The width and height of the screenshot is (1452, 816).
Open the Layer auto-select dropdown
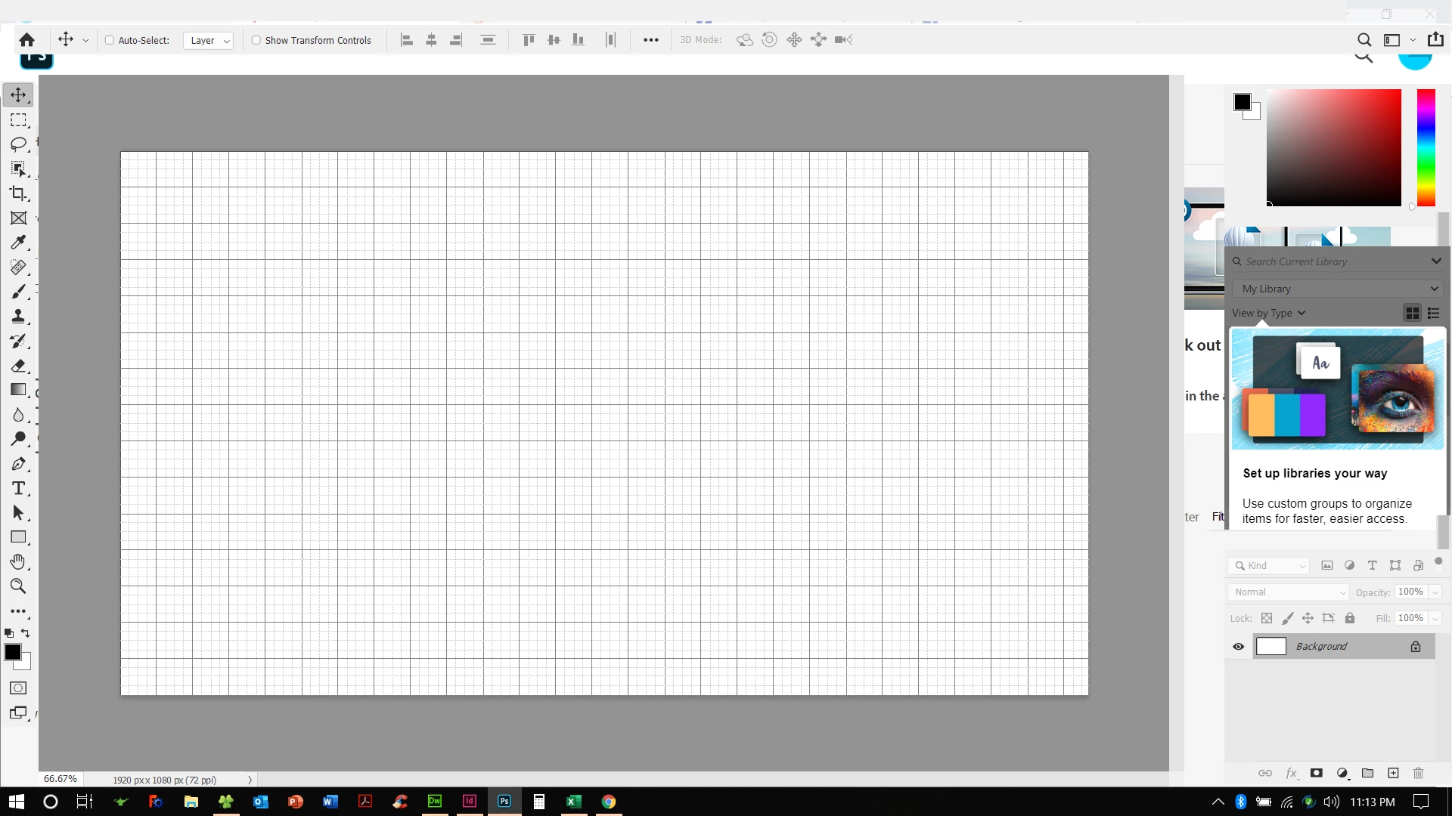coord(208,41)
